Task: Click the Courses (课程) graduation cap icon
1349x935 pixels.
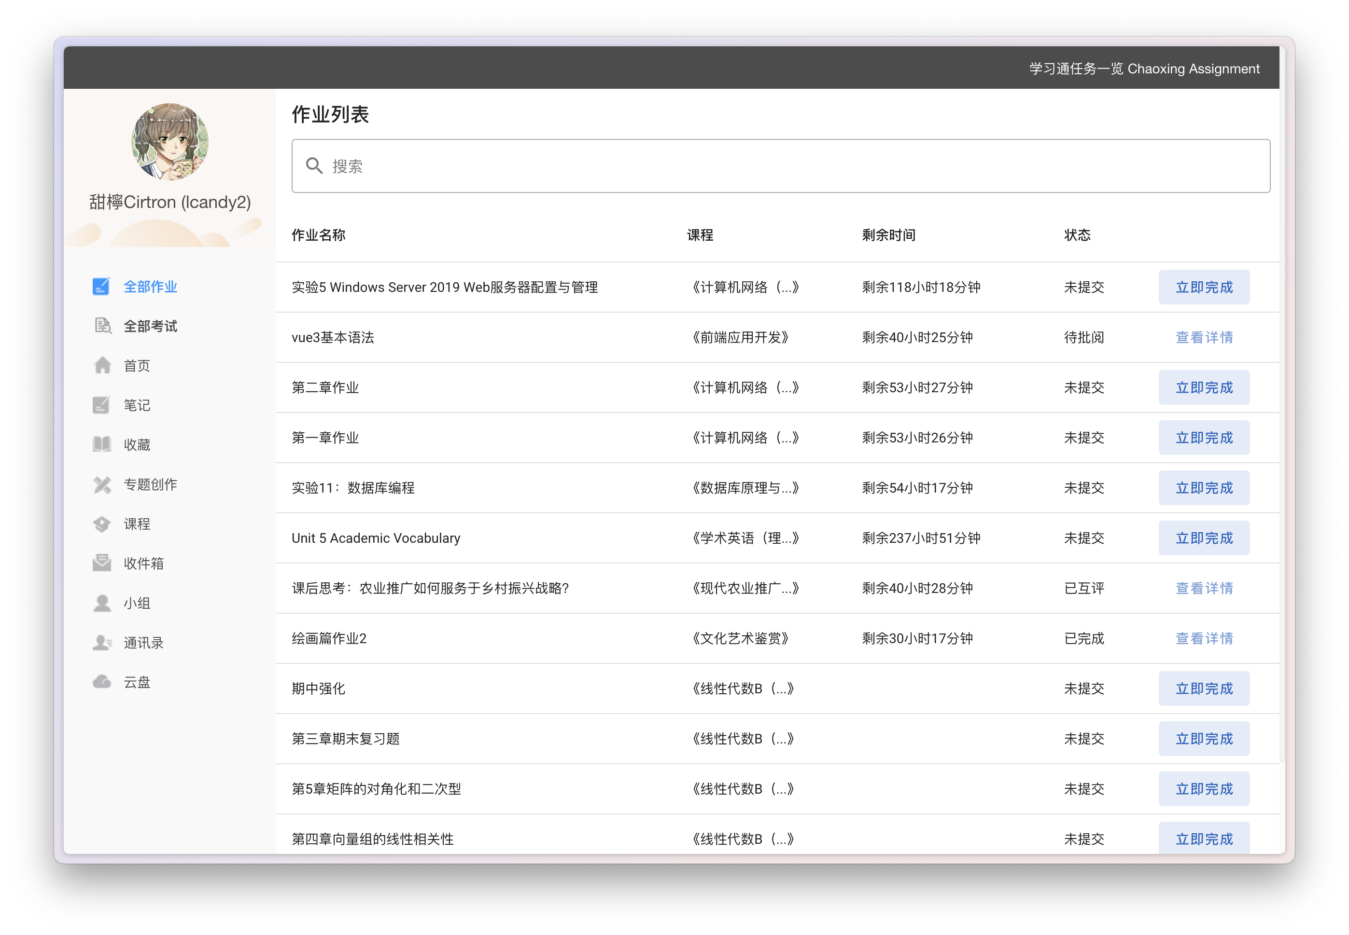Action: 102,524
